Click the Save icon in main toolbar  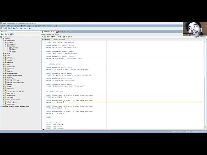click(6, 28)
